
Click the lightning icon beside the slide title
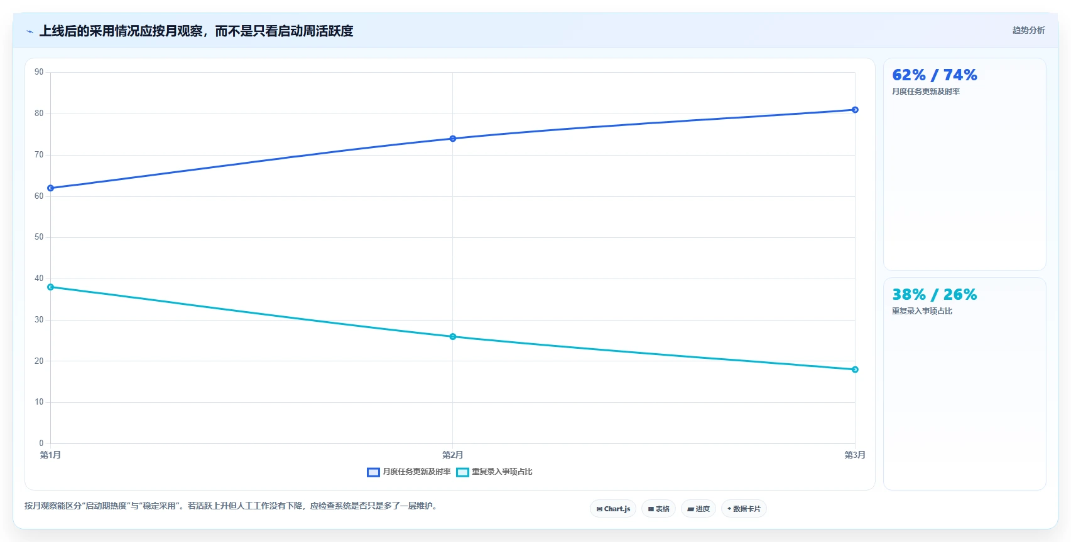[x=30, y=31]
